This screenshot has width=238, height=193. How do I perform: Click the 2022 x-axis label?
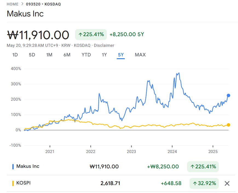(x=91, y=152)
